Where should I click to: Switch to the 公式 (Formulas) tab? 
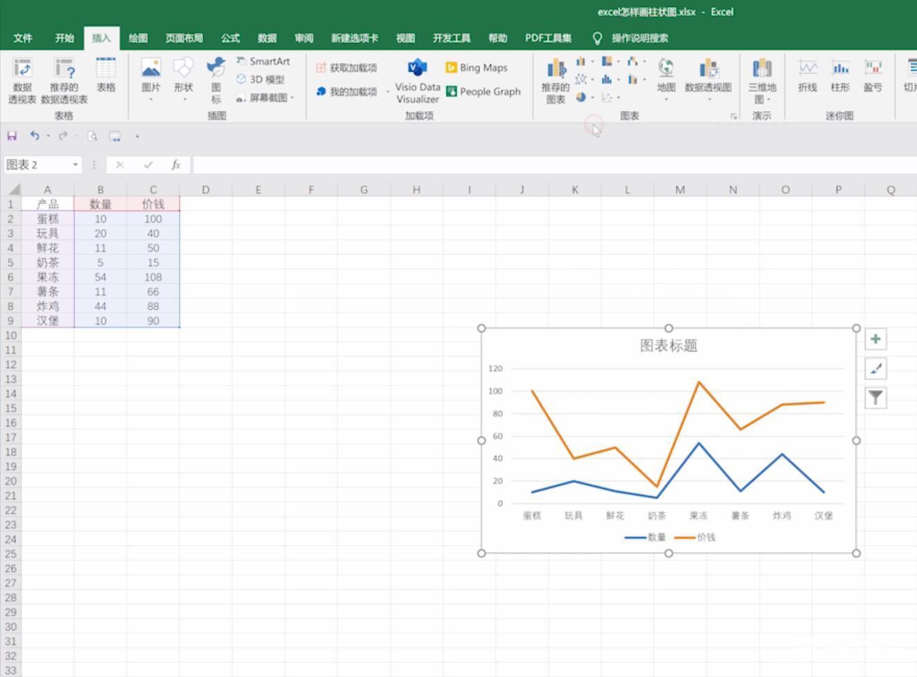[230, 38]
